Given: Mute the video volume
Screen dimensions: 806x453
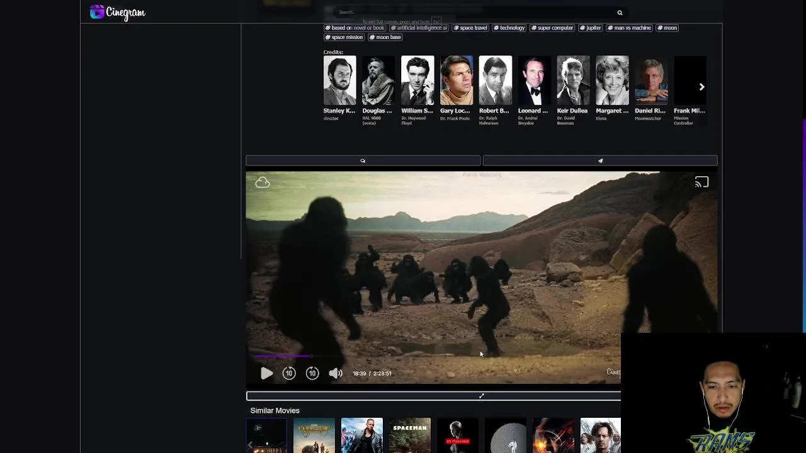Looking at the screenshot, I should pos(336,374).
